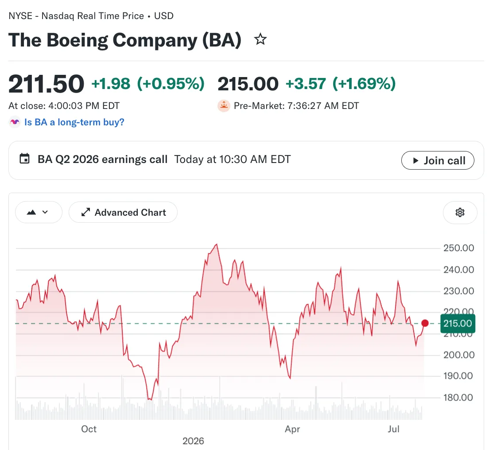Click the 240.00 price axis label
Image resolution: width=489 pixels, height=450 pixels.
[x=459, y=269]
